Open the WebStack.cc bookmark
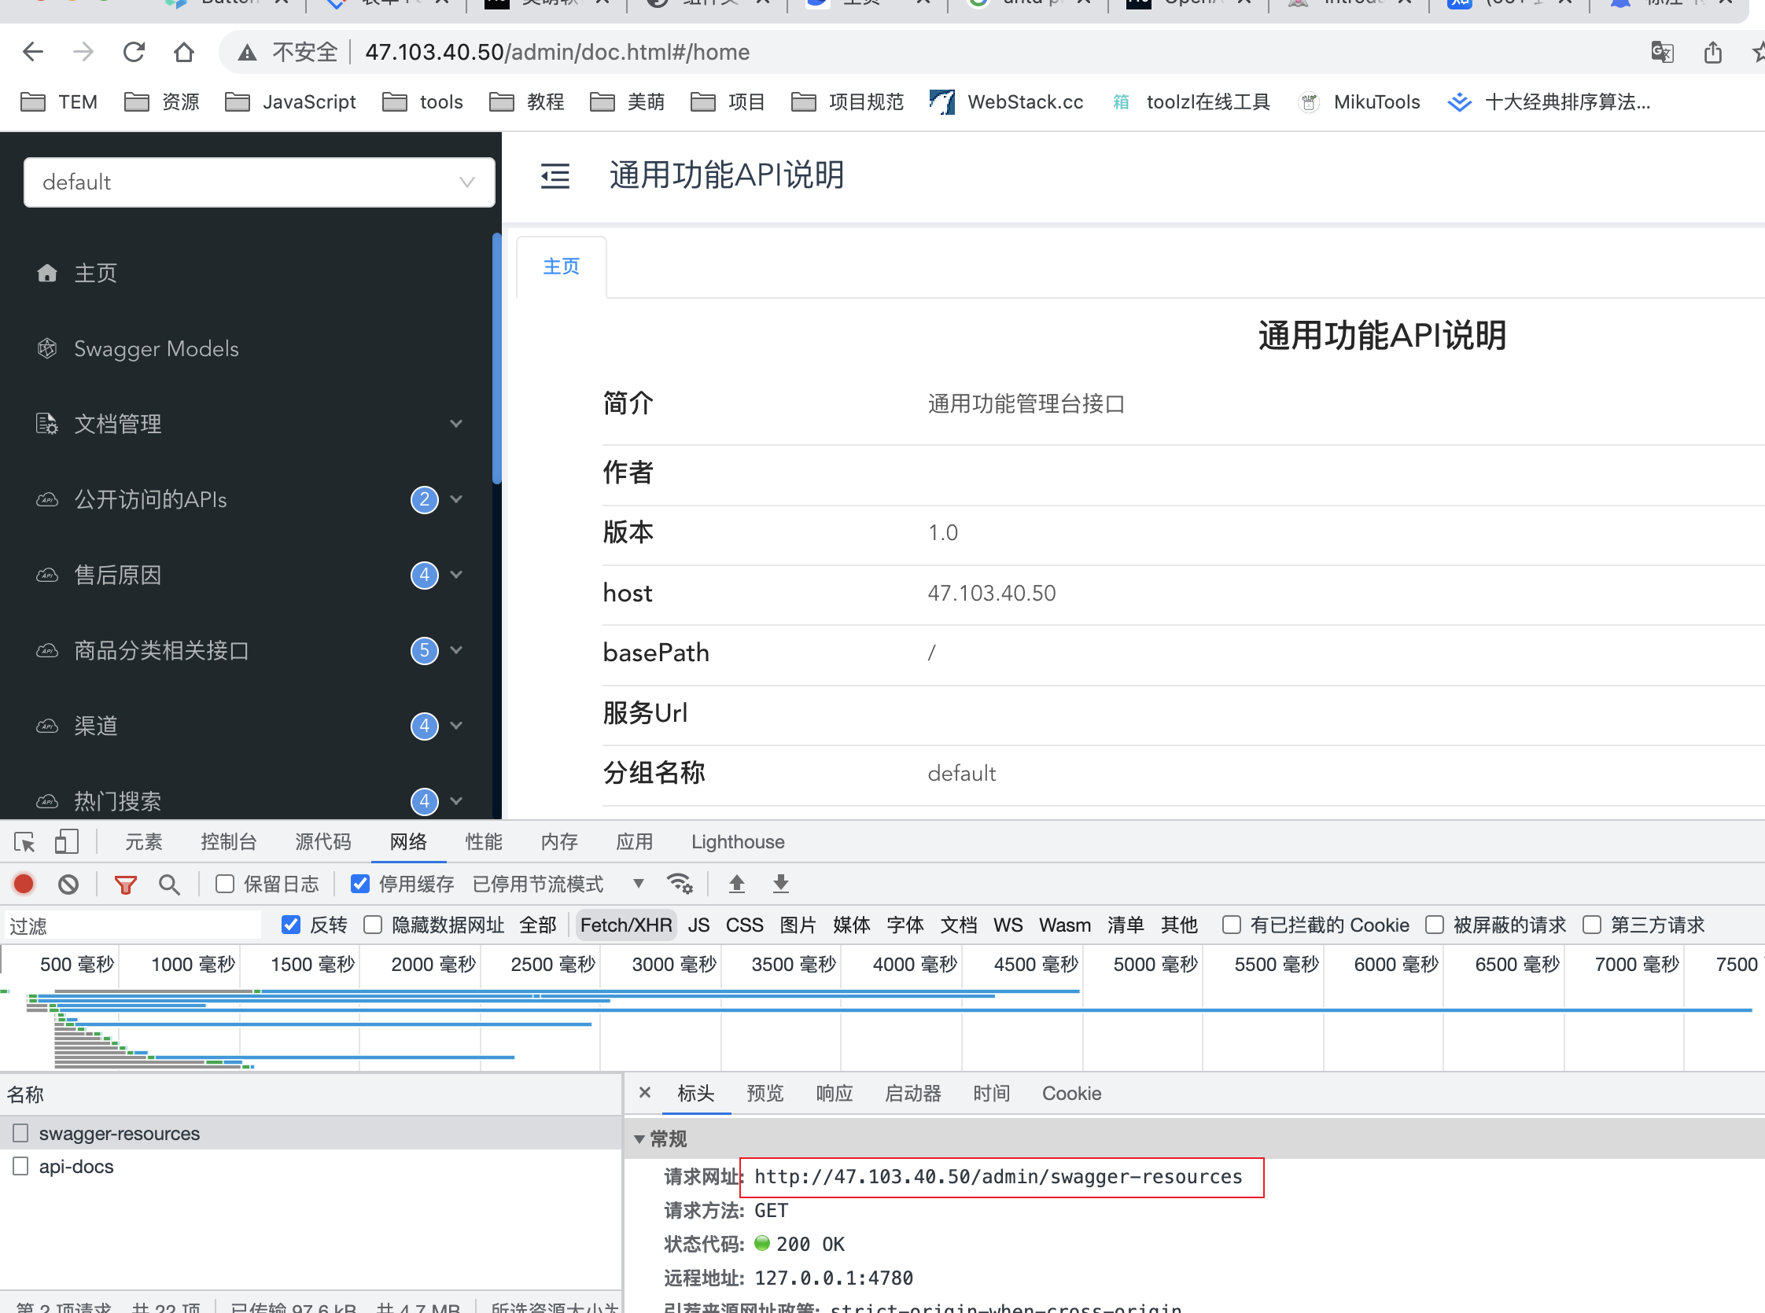The width and height of the screenshot is (1765, 1313). coord(1007,101)
